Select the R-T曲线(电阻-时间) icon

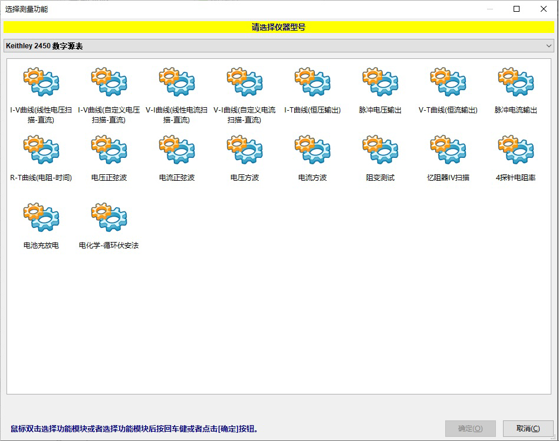[x=41, y=150]
